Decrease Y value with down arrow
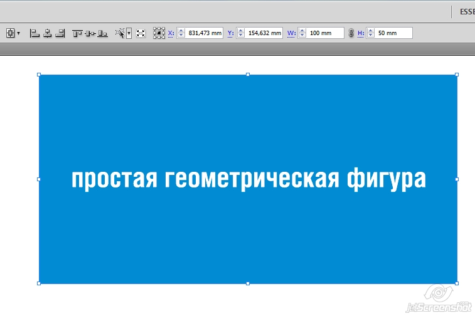This screenshot has height=316, width=475. [x=240, y=35]
